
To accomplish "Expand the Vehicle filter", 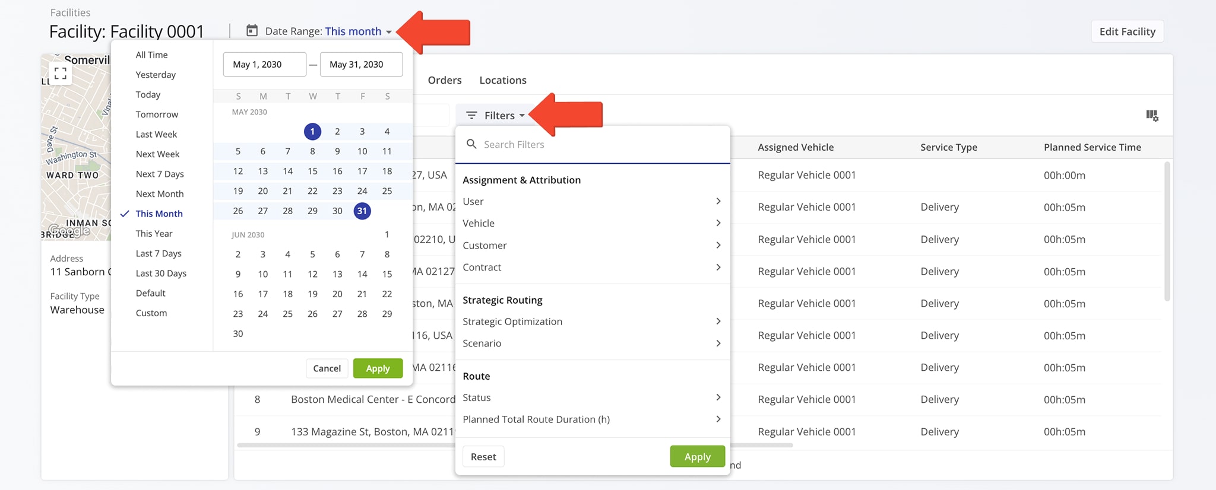I will click(x=592, y=223).
